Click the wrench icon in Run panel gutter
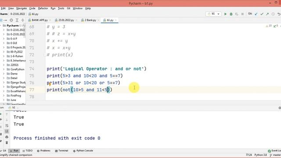The width and height of the screenshot is (281, 158). [x=1, y=120]
